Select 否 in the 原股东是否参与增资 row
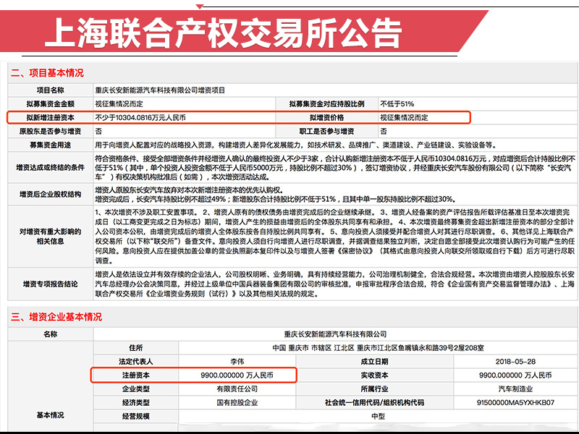Screen dimensions: 579x434 [98, 131]
